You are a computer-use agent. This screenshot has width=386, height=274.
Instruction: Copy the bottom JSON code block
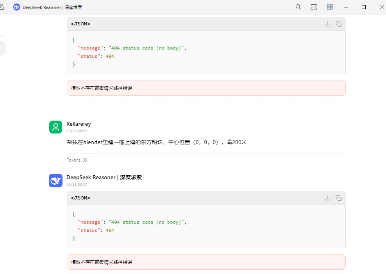pos(339,198)
